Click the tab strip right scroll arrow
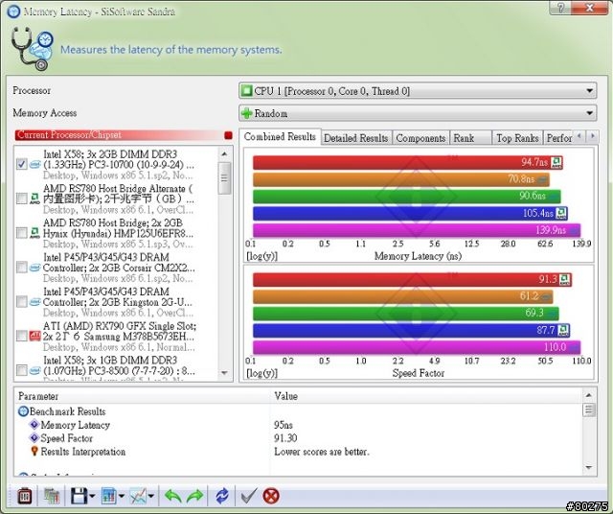 [593, 136]
